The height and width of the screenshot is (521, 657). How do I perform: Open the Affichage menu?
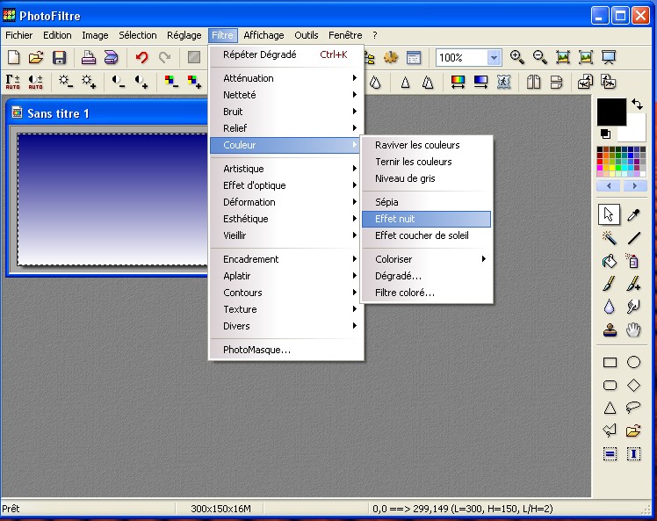coord(264,35)
